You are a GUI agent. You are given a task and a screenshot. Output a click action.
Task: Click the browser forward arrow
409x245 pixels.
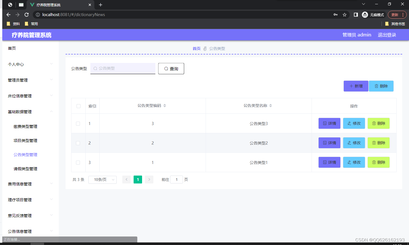pyautogui.click(x=18, y=15)
